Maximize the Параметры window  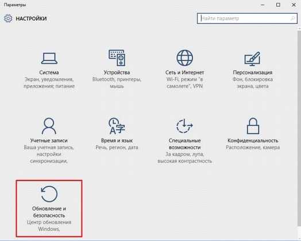278,5
